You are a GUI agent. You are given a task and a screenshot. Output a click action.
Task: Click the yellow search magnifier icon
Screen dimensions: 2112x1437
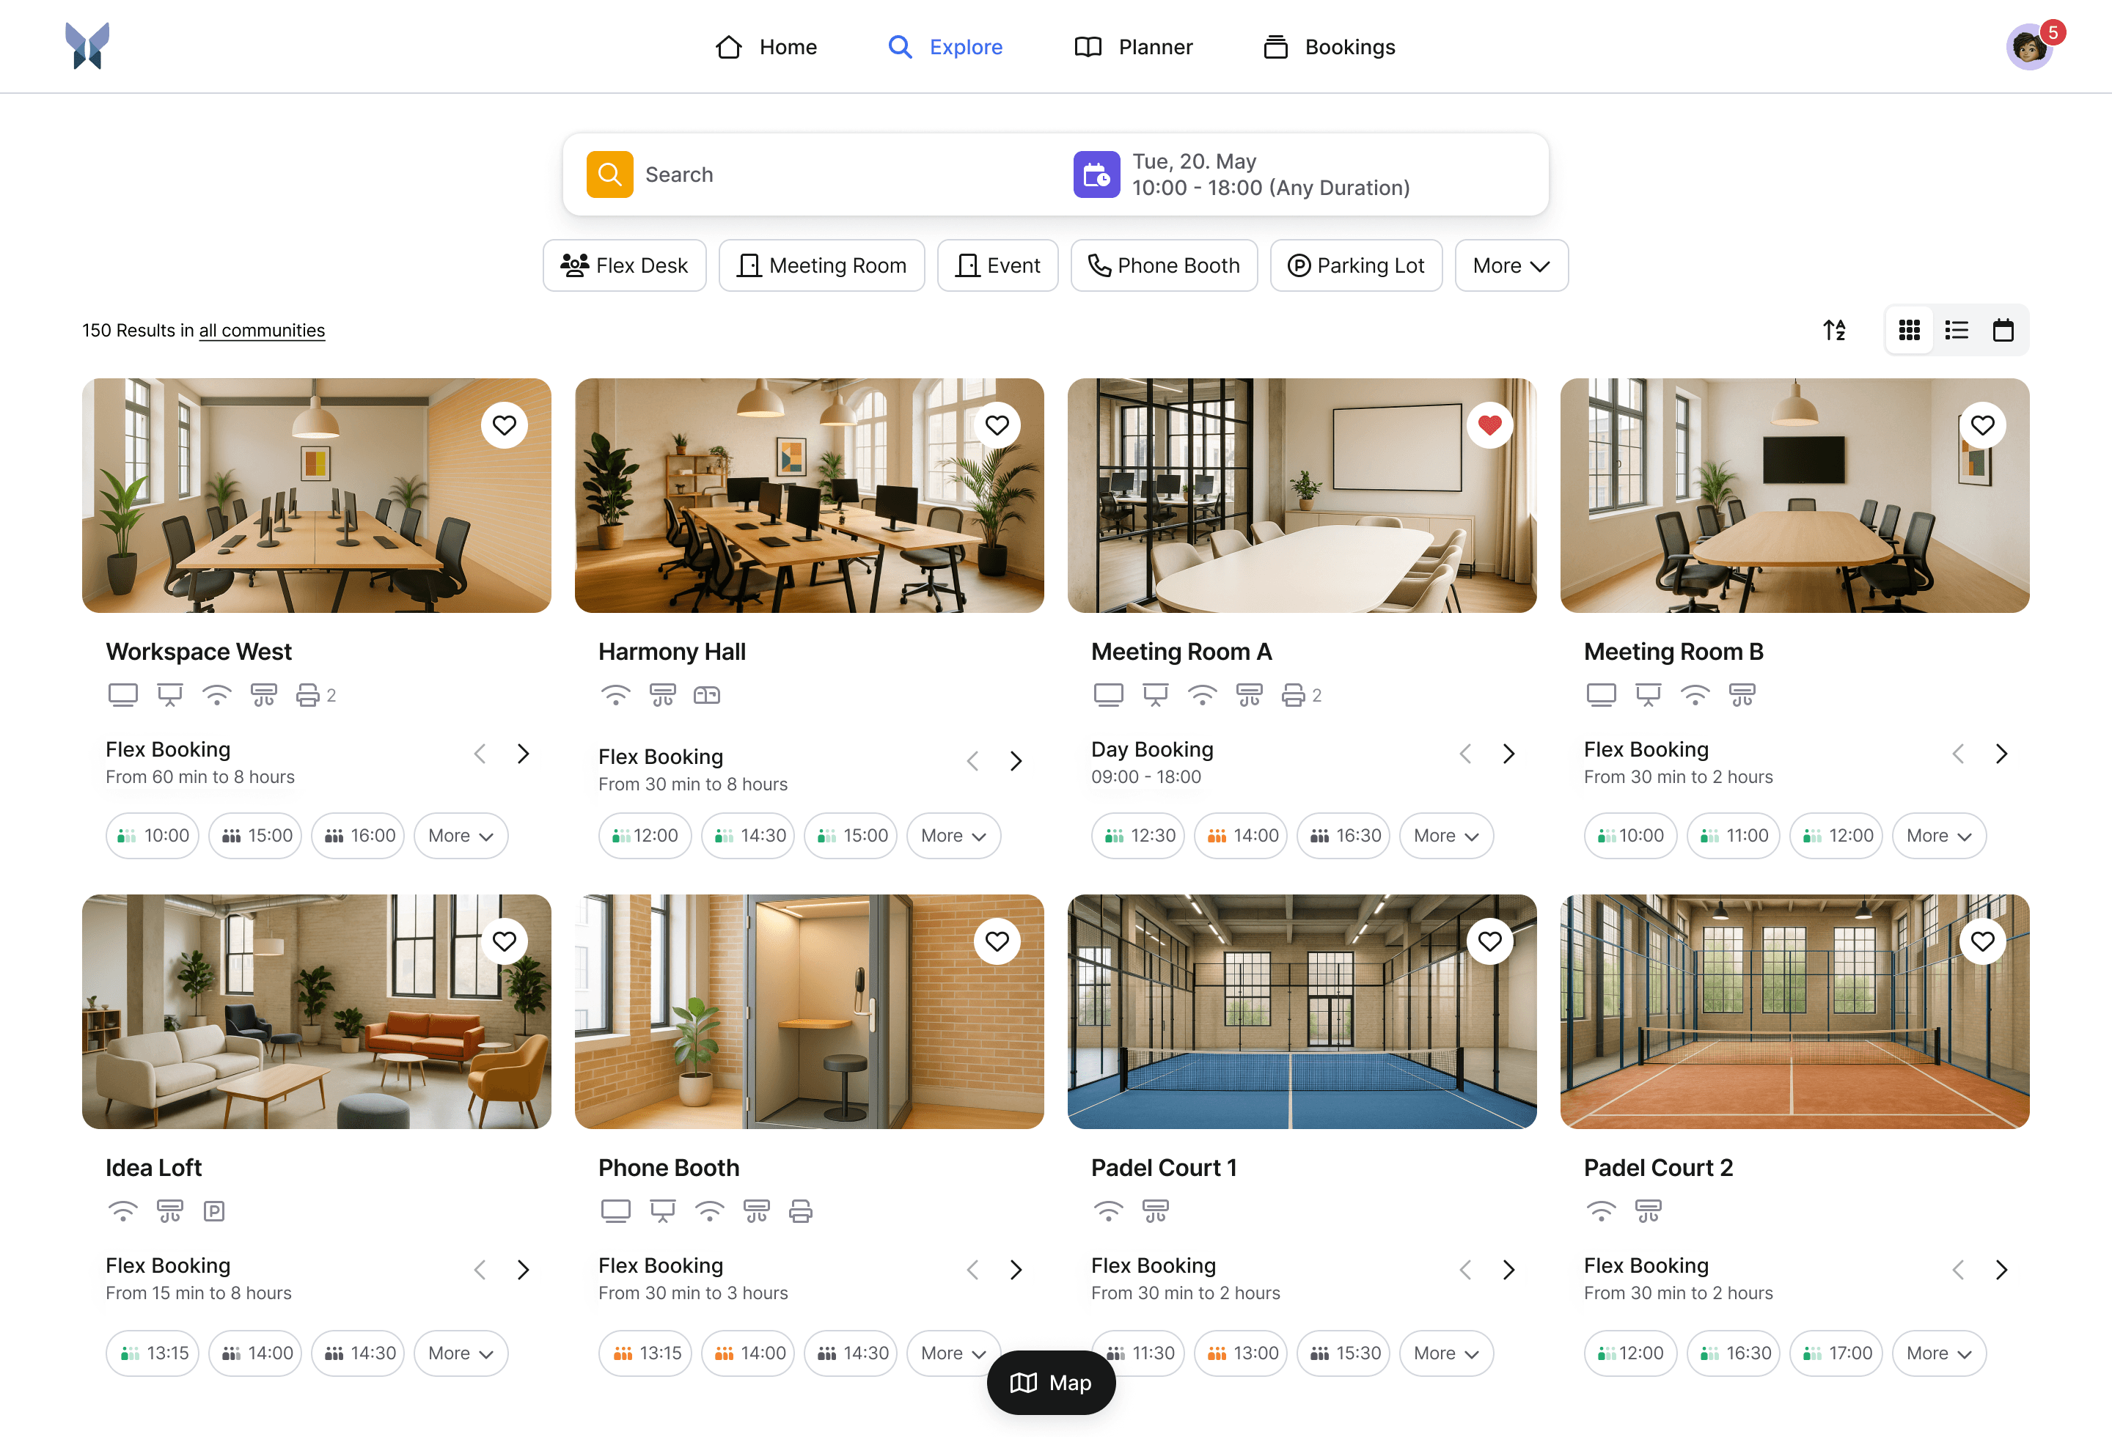pyautogui.click(x=610, y=174)
